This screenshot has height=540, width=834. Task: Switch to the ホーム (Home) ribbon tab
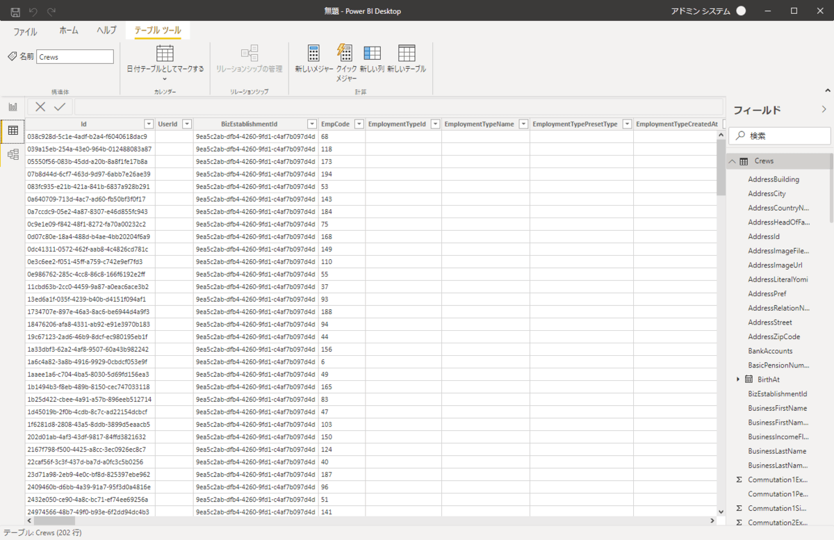pos(69,31)
